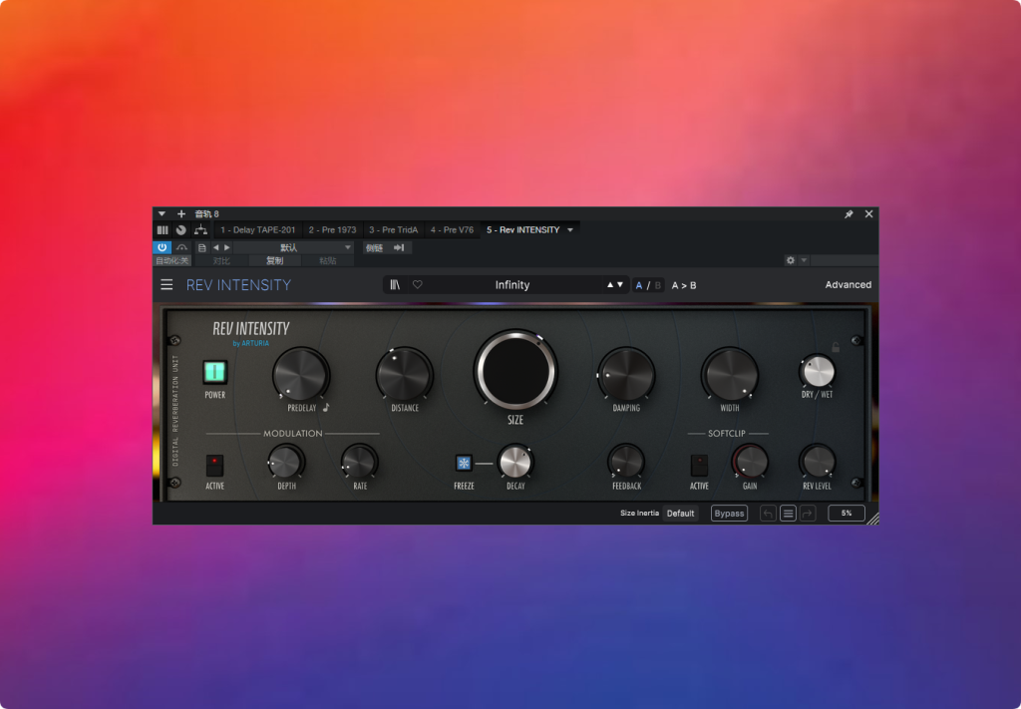This screenshot has height=709, width=1021.
Task: Click the DAMPING knob
Action: (x=626, y=375)
